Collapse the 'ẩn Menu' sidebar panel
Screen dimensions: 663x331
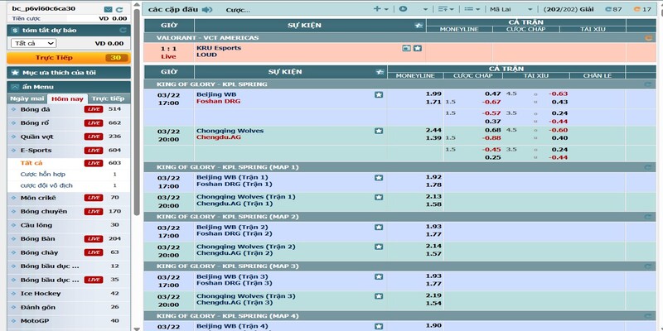[x=14, y=86]
